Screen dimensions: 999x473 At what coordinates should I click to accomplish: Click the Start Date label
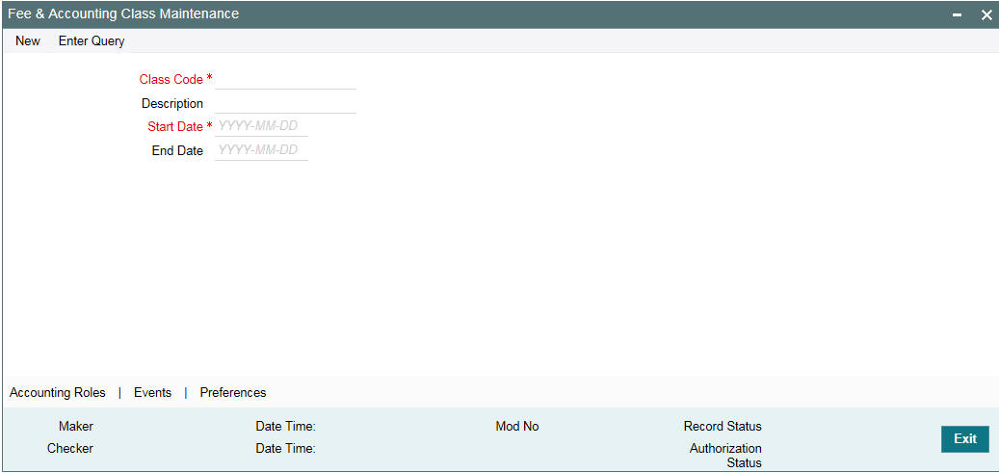pyautogui.click(x=175, y=127)
